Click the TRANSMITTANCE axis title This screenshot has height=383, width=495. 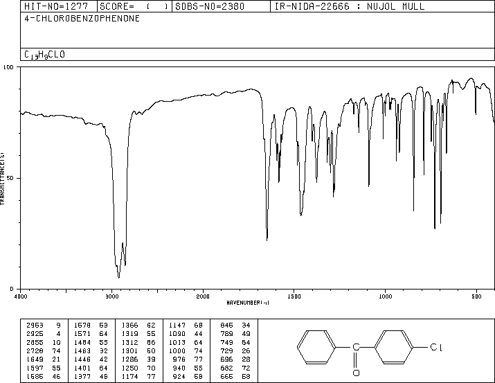coord(2,179)
